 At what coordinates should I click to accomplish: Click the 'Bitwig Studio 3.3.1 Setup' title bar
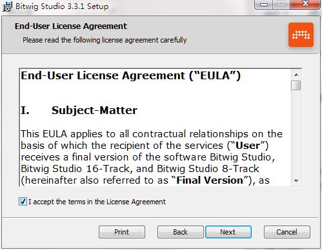(62, 6)
